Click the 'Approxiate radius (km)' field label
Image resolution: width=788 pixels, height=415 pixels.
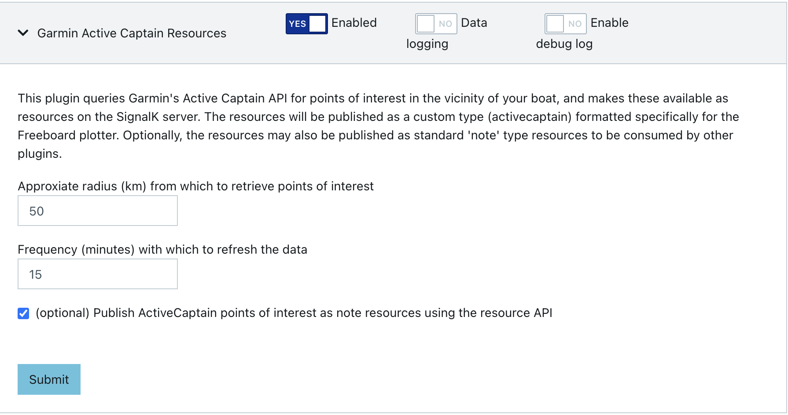pyautogui.click(x=195, y=186)
